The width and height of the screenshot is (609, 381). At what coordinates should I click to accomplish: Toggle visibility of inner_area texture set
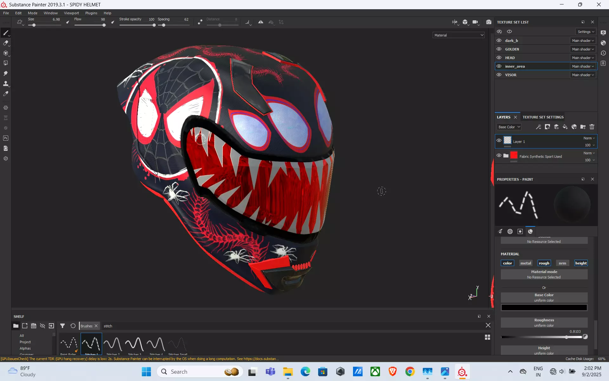[499, 66]
